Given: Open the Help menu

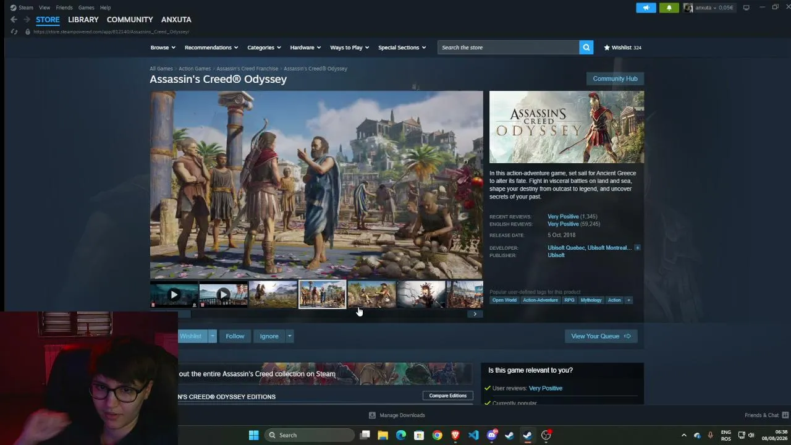Looking at the screenshot, I should tap(106, 7).
